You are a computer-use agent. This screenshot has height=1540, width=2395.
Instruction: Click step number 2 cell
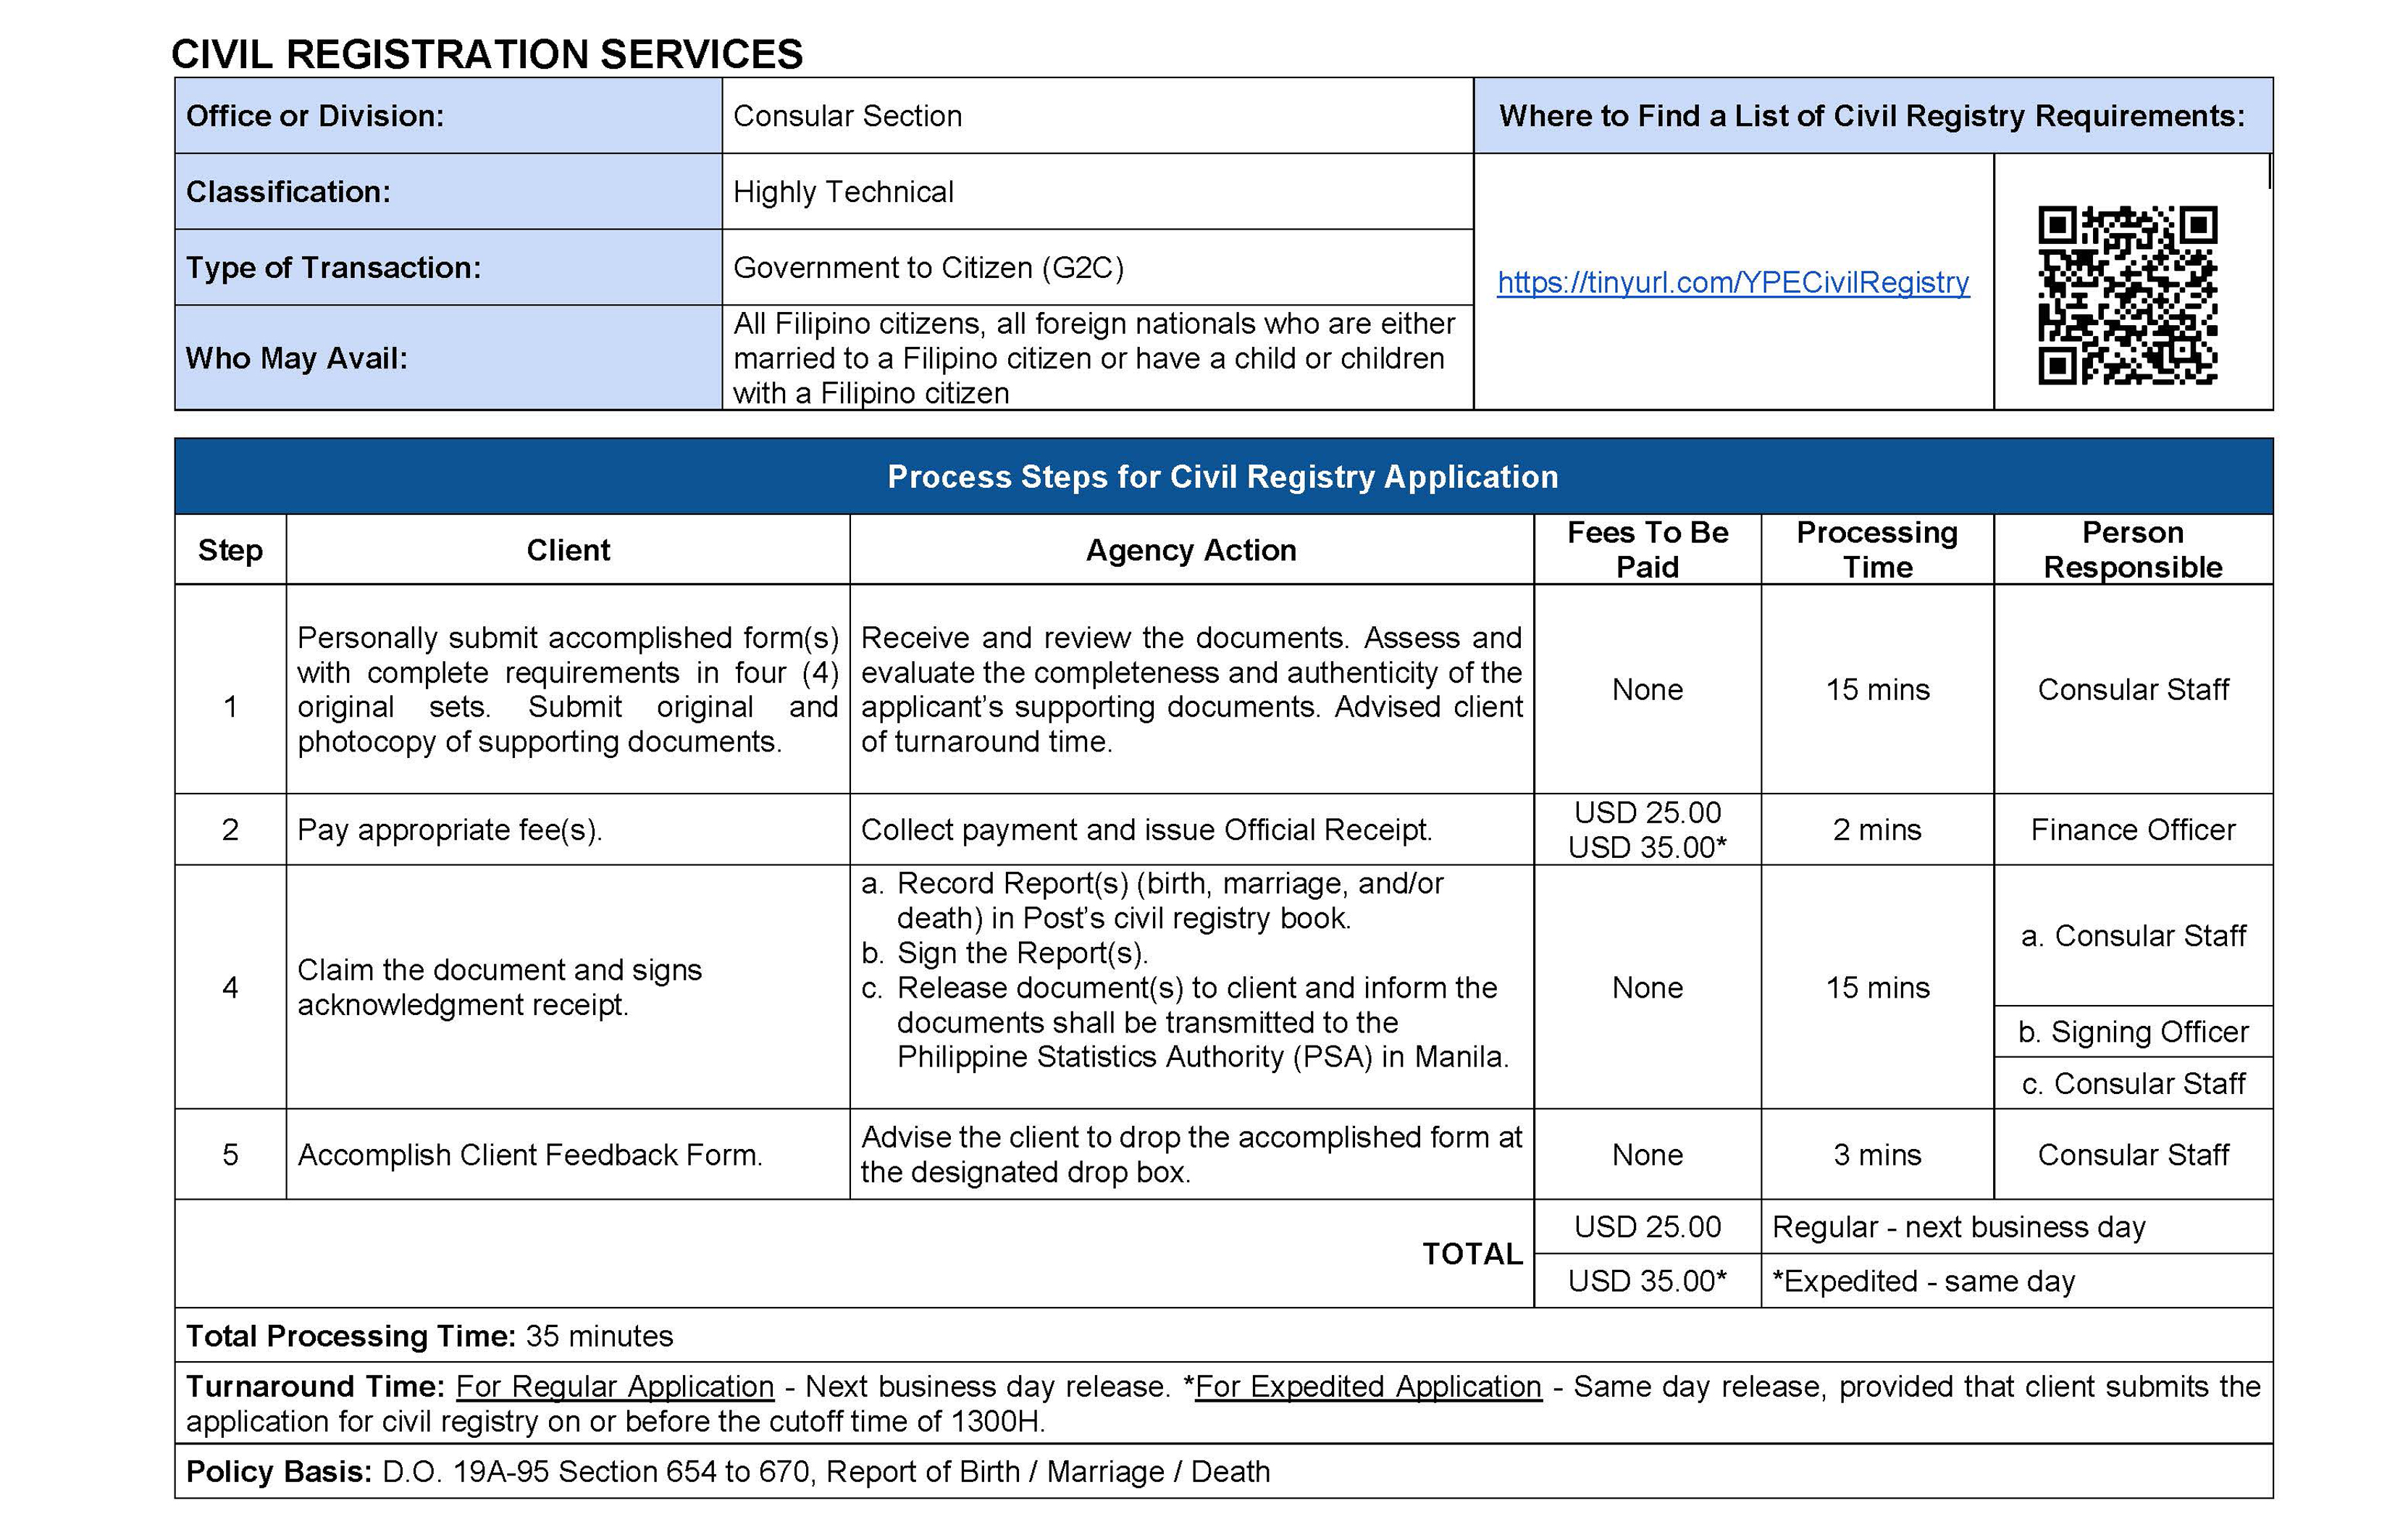[230, 829]
